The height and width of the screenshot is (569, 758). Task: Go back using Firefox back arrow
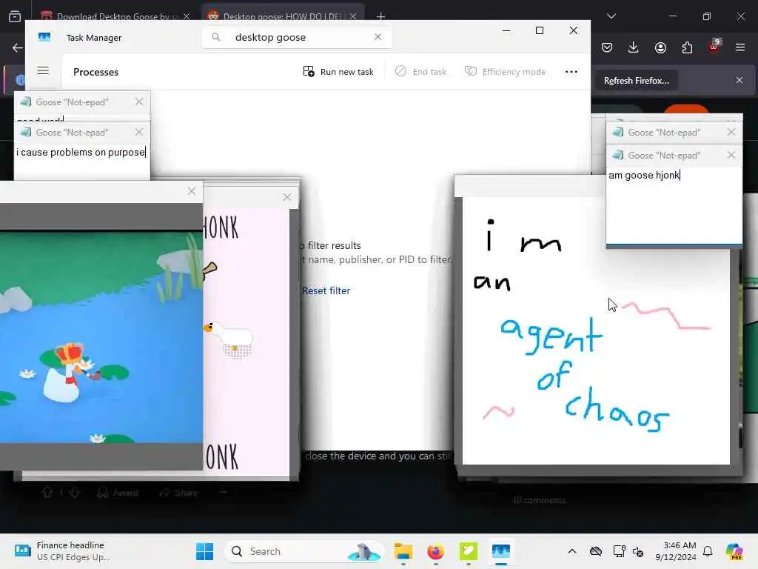(18, 47)
